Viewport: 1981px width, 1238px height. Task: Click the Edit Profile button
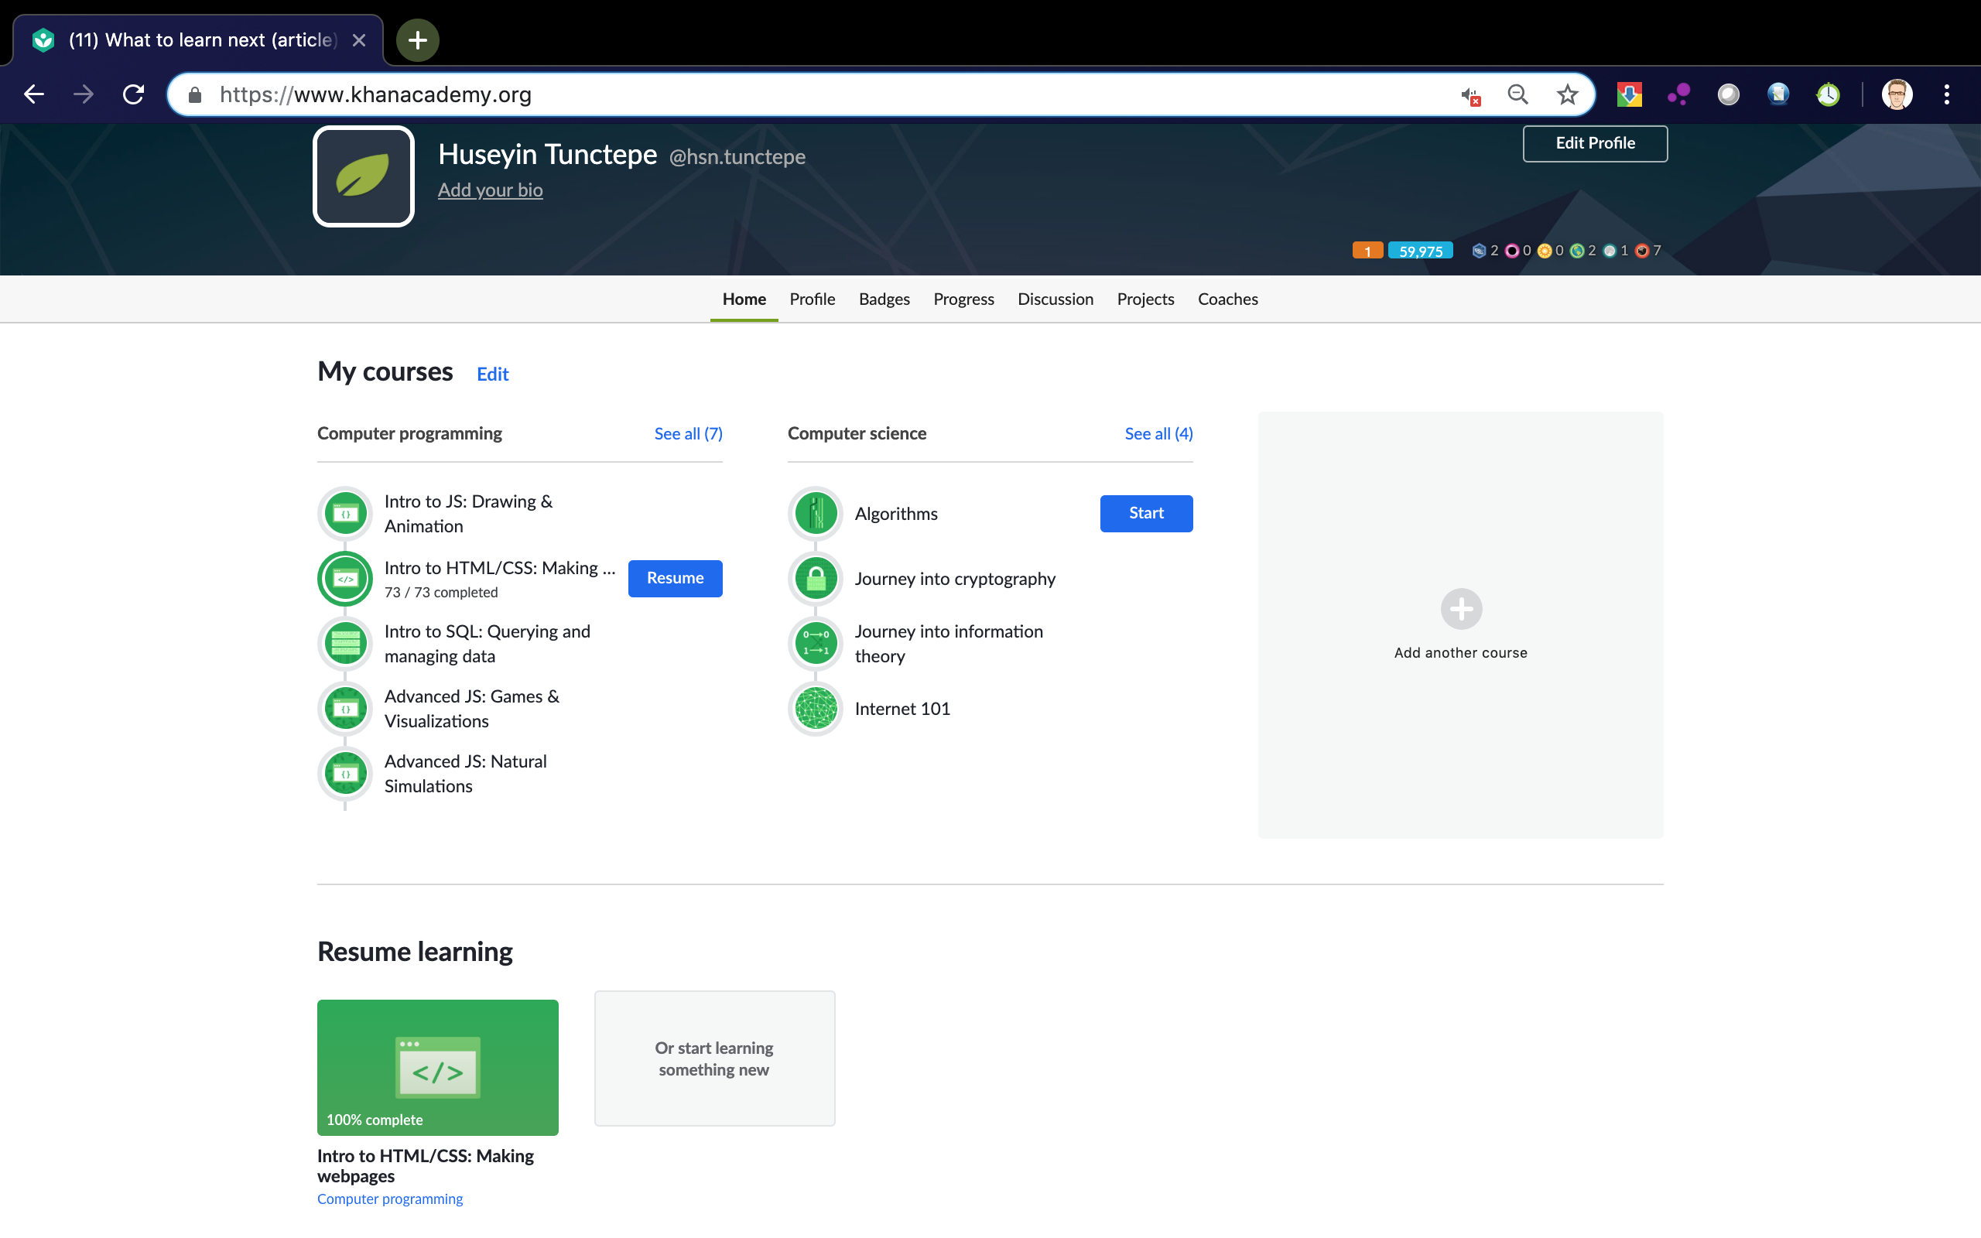tap(1595, 143)
